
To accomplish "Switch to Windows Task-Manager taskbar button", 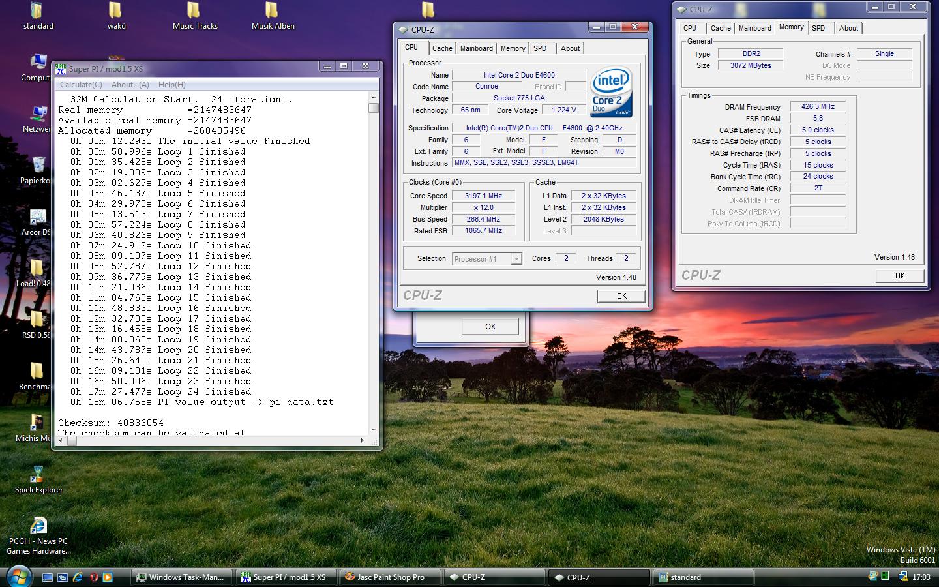I will click(x=182, y=577).
